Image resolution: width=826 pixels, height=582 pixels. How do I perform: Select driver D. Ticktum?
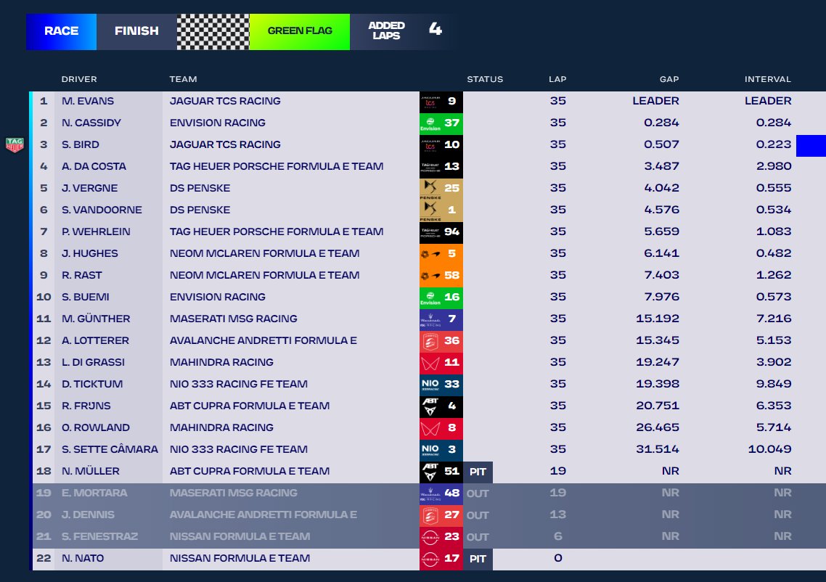pos(92,384)
